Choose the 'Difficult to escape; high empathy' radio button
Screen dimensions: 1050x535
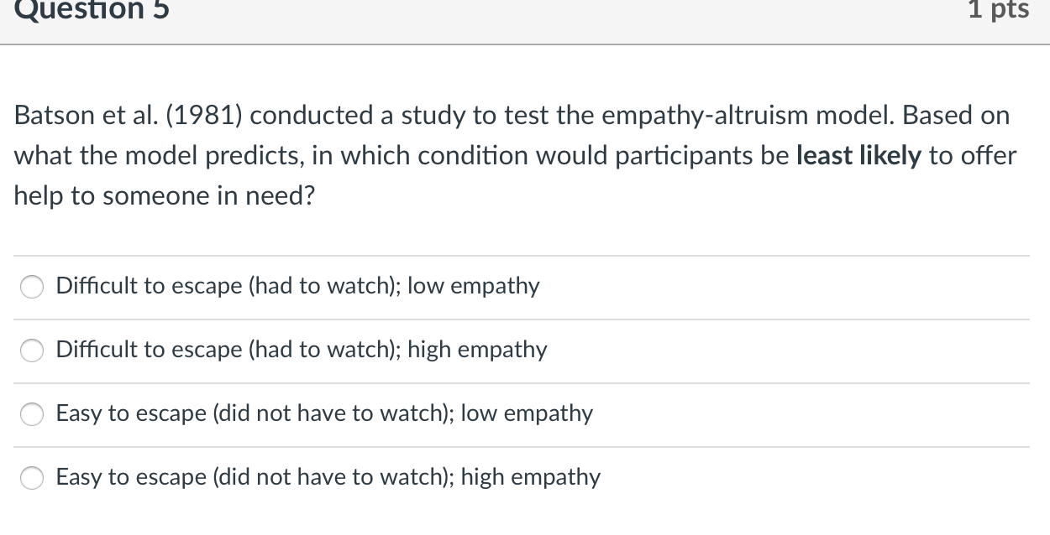pyautogui.click(x=33, y=351)
